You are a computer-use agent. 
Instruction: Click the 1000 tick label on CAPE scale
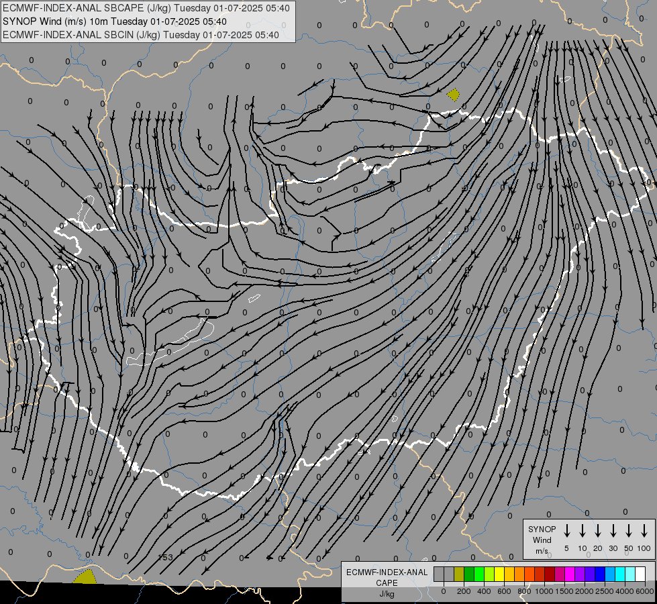click(544, 591)
